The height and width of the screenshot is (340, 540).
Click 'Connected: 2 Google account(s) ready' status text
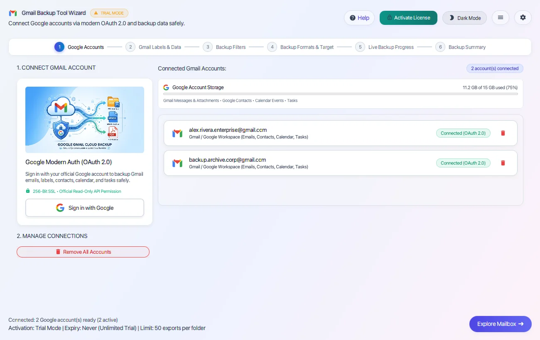(x=63, y=320)
